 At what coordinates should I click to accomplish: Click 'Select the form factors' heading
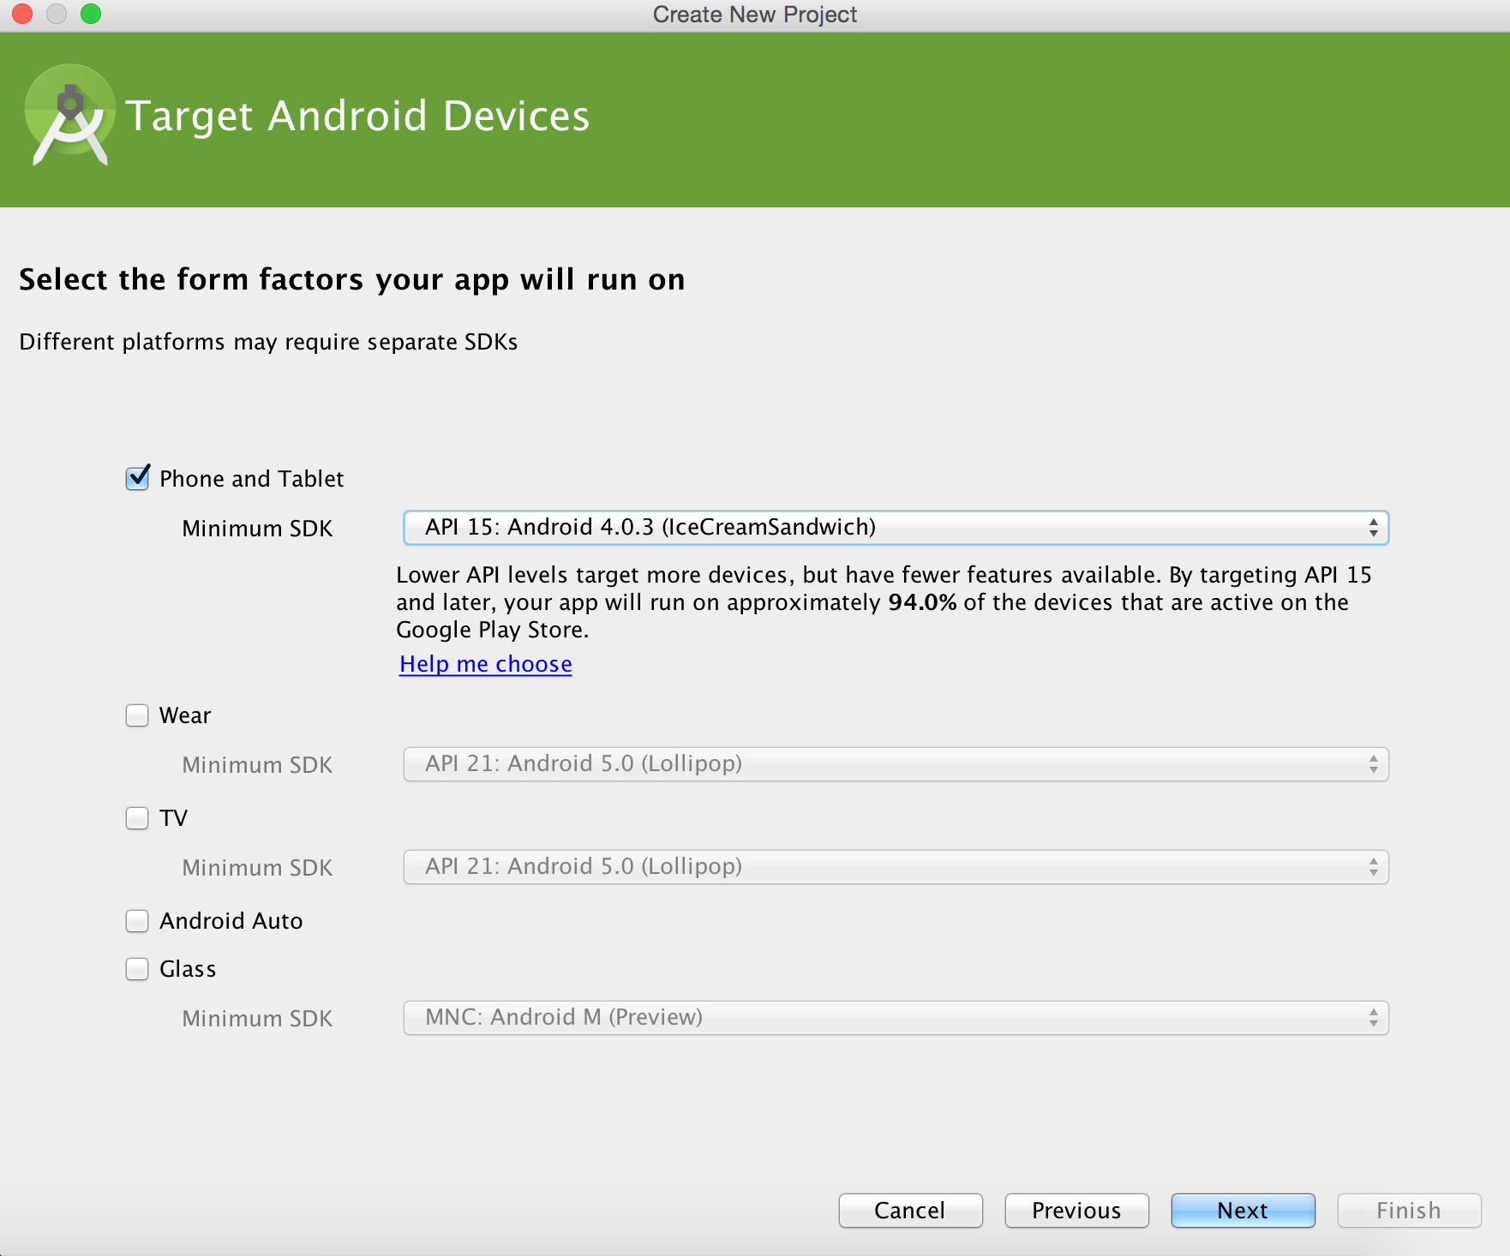(x=352, y=280)
